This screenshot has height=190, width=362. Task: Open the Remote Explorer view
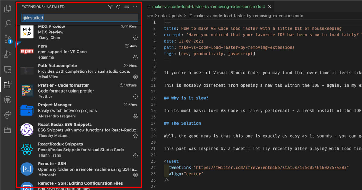pyautogui.click(x=8, y=69)
